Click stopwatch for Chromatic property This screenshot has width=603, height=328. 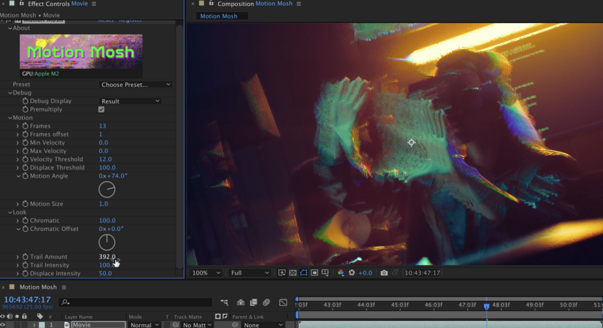click(25, 221)
